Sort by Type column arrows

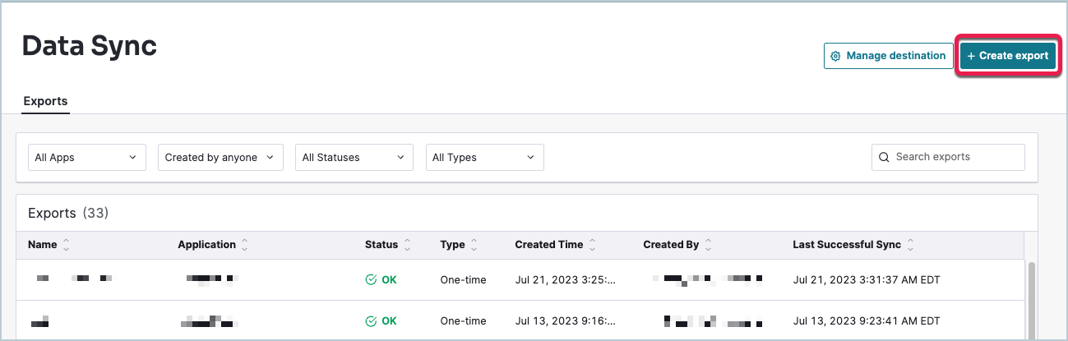[474, 245]
